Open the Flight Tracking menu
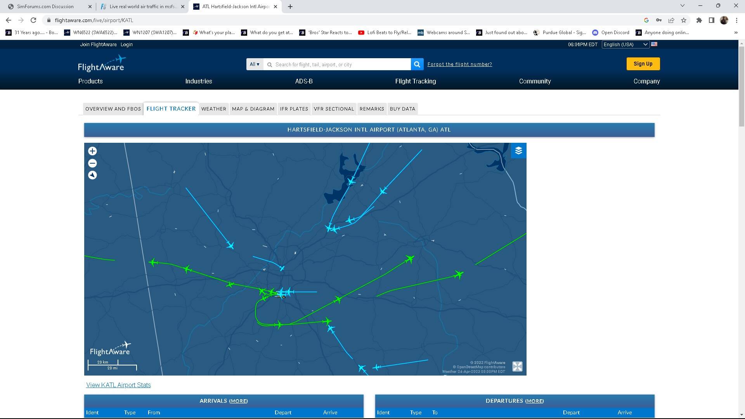745x419 pixels. [x=415, y=81]
